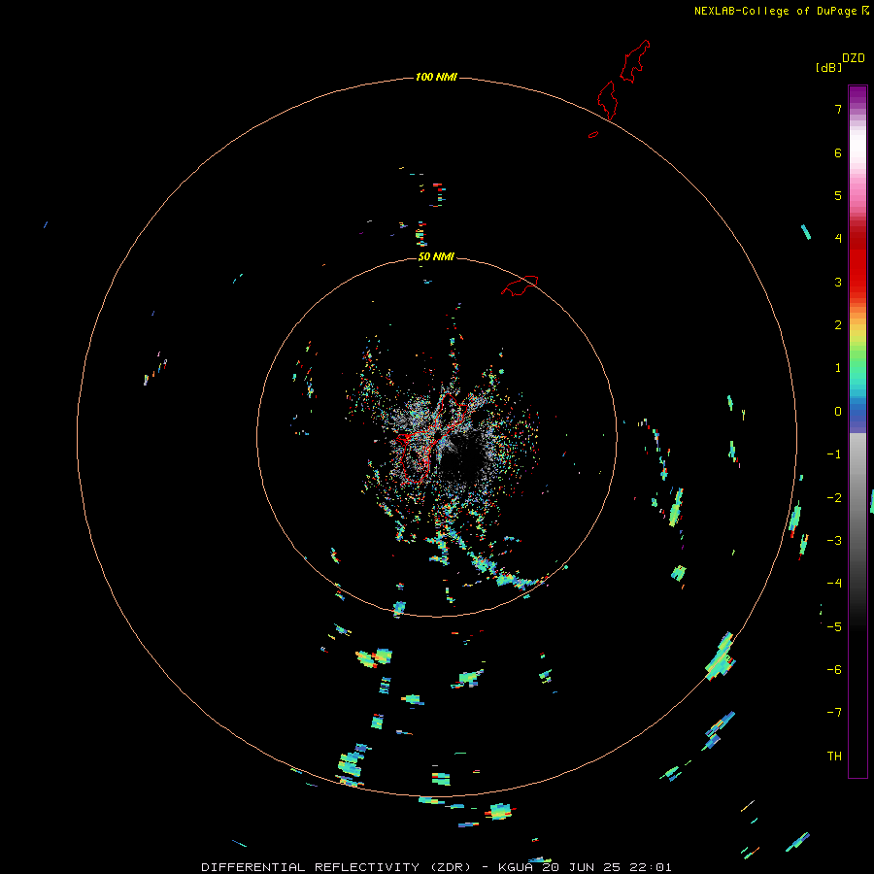Click the -1 dB value on color scale
This screenshot has width=874, height=874.
click(x=834, y=454)
